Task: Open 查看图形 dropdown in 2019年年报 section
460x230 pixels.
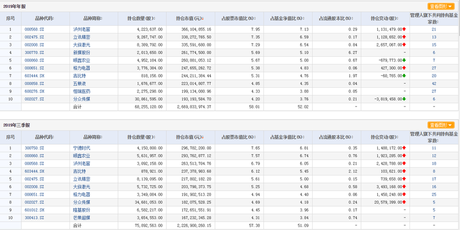Action: (441, 6)
